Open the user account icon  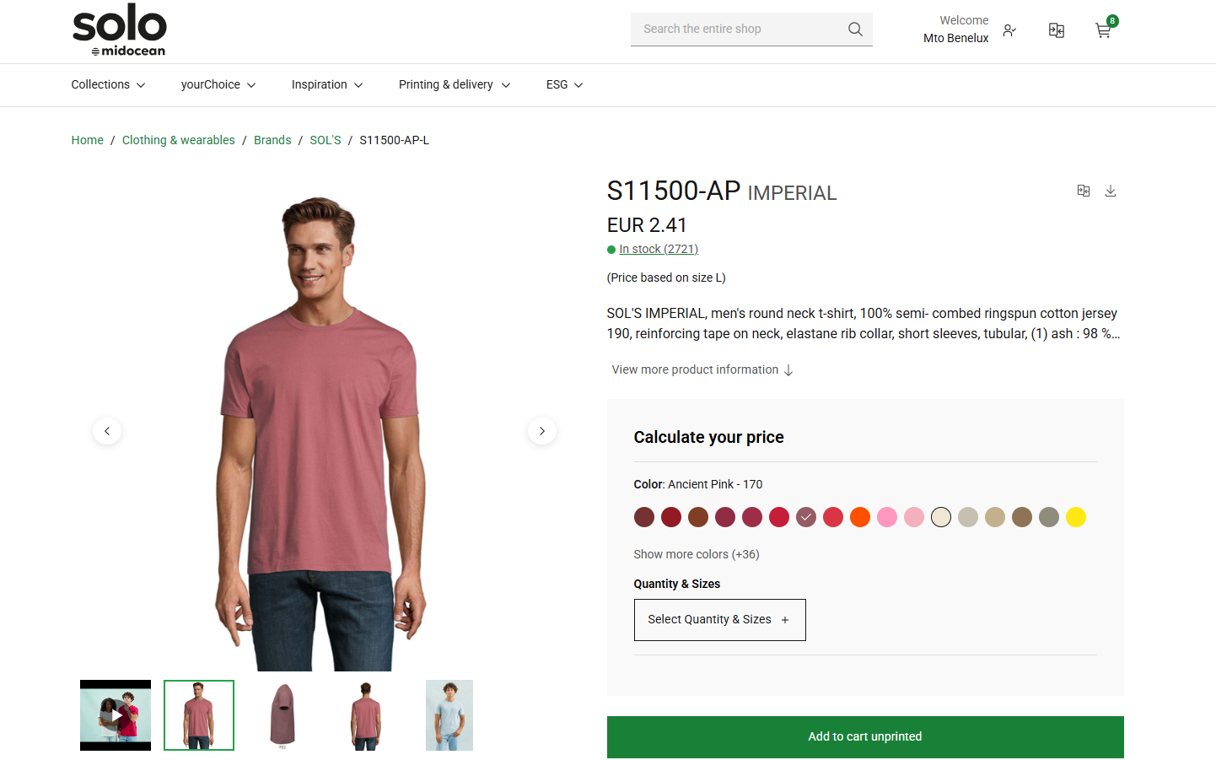point(1009,30)
